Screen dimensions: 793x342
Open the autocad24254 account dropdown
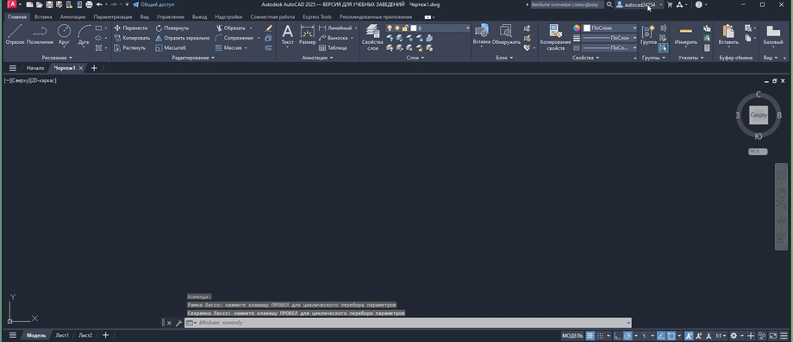tap(640, 4)
